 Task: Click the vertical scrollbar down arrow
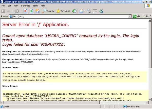pyautogui.click(x=150, y=99)
